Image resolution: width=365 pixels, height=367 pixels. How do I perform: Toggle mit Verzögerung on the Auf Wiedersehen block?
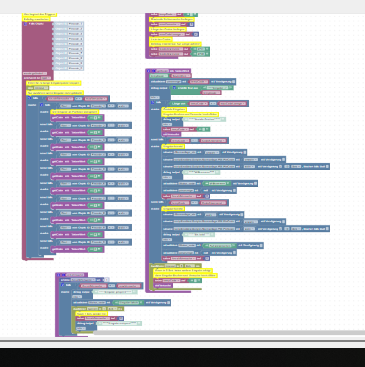[261, 246]
